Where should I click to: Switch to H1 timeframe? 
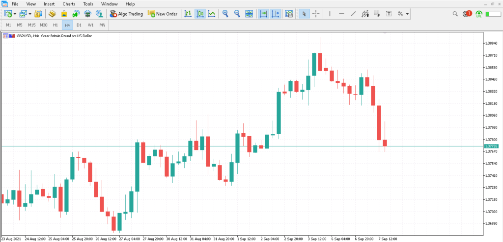point(56,25)
